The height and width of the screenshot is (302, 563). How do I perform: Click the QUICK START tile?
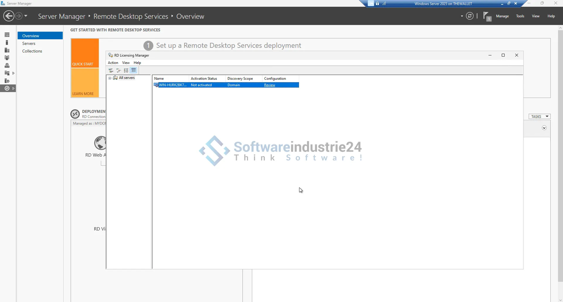point(85,53)
